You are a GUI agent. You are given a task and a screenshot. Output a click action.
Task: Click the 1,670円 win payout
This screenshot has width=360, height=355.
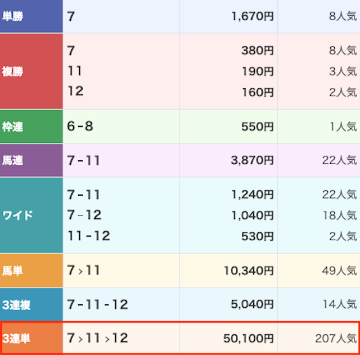[x=253, y=16]
